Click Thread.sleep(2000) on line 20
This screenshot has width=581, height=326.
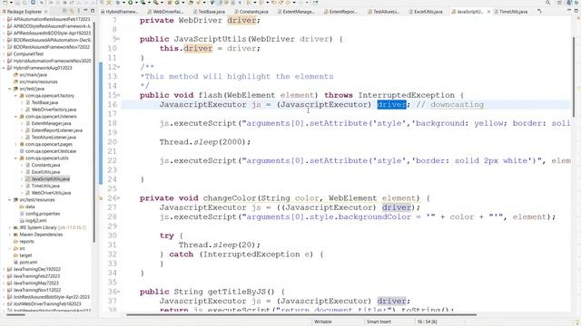205,142
